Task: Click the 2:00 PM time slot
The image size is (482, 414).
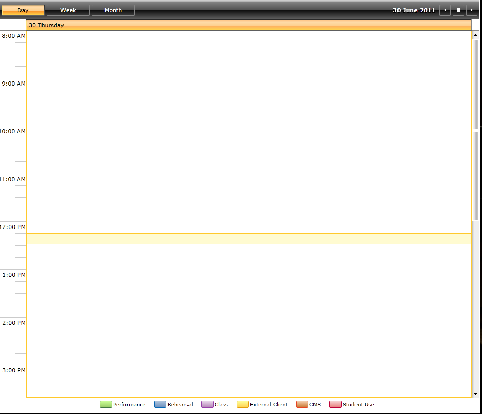Action: [249, 323]
